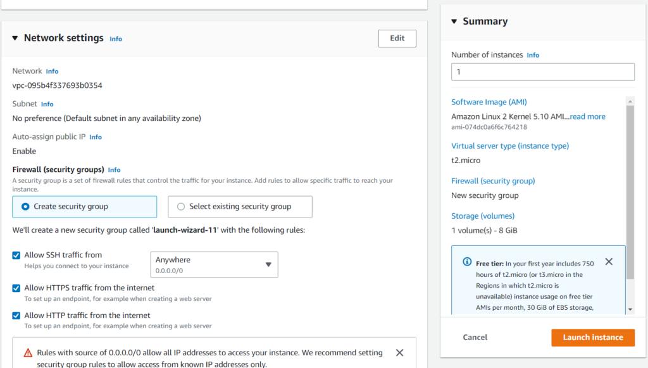The image size is (648, 368).
Task: Open Info link next to Firewall (security groups)
Action: (x=114, y=170)
